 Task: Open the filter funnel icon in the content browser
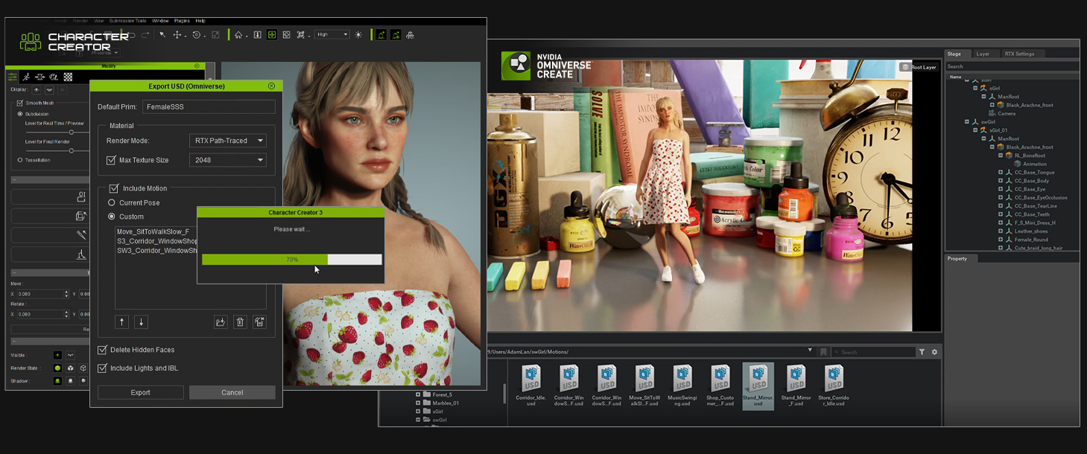(x=922, y=351)
